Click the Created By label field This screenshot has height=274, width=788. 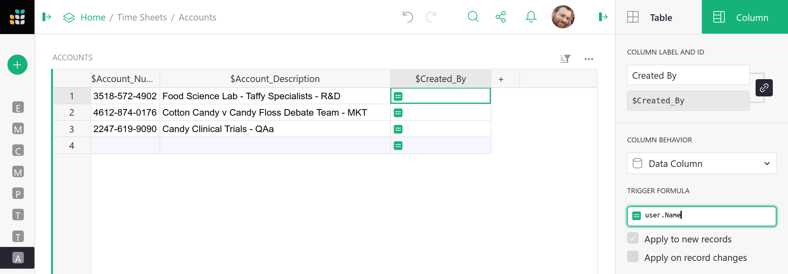[688, 75]
